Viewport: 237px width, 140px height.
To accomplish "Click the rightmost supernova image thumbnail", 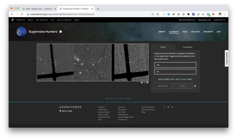I will coord(130,63).
